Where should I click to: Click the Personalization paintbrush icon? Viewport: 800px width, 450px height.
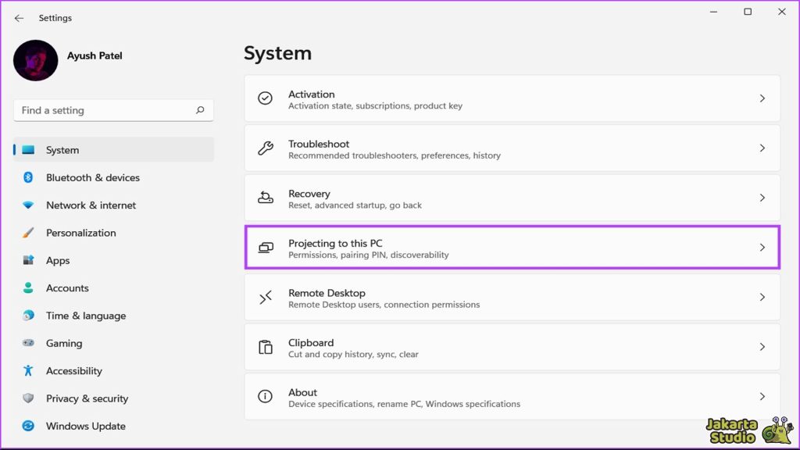(28, 233)
